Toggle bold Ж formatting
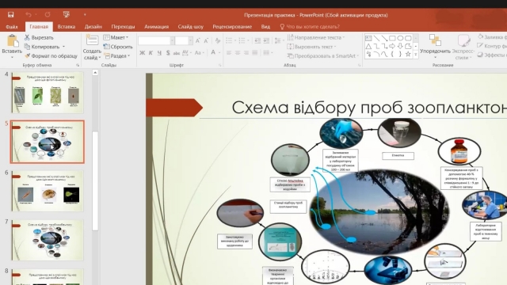Screen dimensions: 507x285 (x=142, y=53)
